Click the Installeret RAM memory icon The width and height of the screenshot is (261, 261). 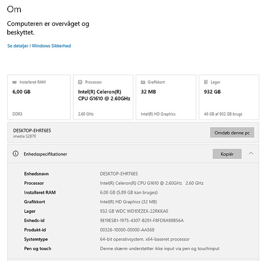tap(15, 82)
